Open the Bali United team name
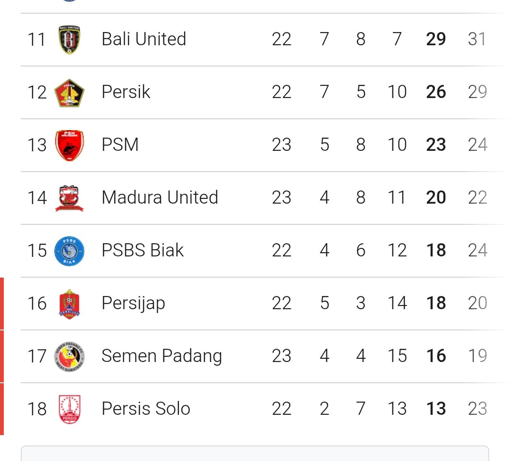This screenshot has height=461, width=510. [144, 39]
